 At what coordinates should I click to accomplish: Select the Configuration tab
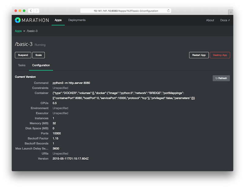coord(41,65)
